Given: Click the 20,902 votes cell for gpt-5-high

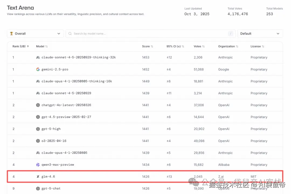Looking at the screenshot, I should [x=199, y=129].
